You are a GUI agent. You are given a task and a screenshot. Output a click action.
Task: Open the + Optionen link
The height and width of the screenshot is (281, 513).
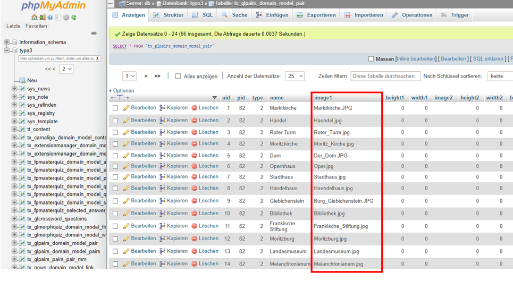(121, 90)
